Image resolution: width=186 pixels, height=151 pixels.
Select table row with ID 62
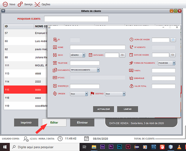coord(25,49)
